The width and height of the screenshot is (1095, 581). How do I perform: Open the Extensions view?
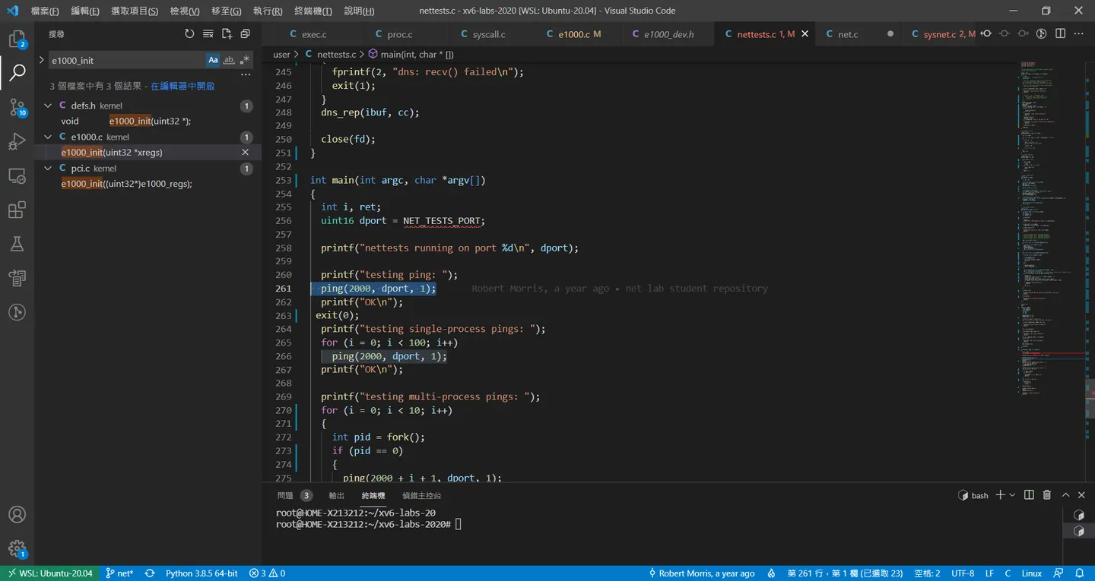click(17, 210)
